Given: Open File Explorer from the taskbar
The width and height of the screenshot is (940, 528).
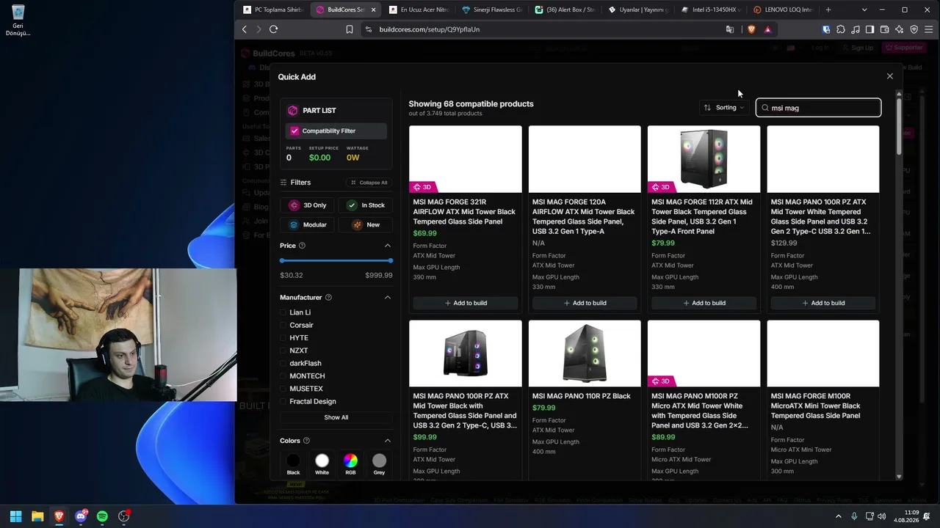Looking at the screenshot, I should 37,516.
